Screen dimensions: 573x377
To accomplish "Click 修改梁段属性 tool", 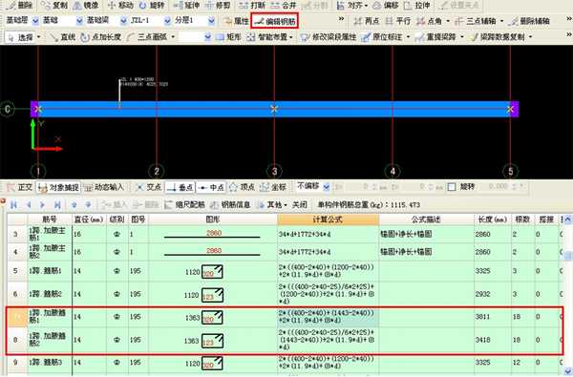I will point(329,37).
